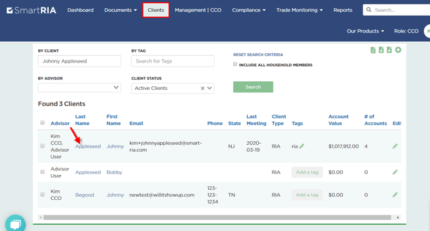Focus the By Client input field
This screenshot has width=430, height=231.
(x=79, y=61)
